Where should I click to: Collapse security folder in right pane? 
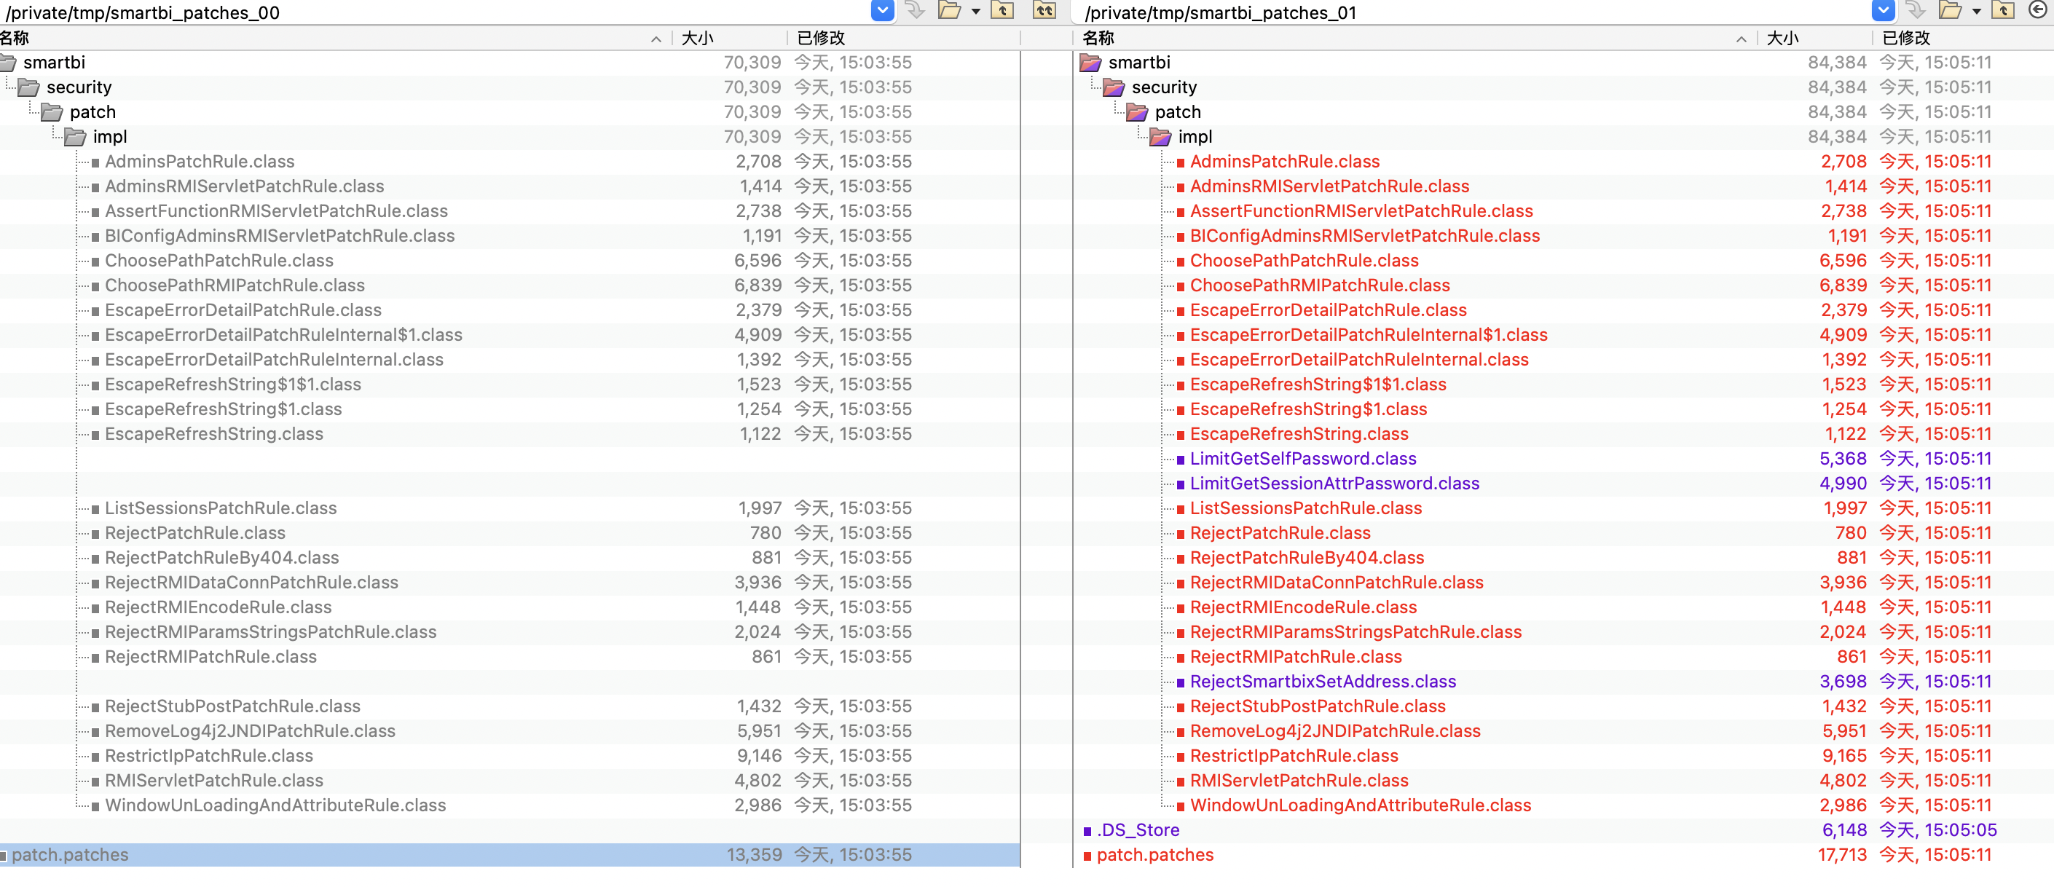[1113, 87]
